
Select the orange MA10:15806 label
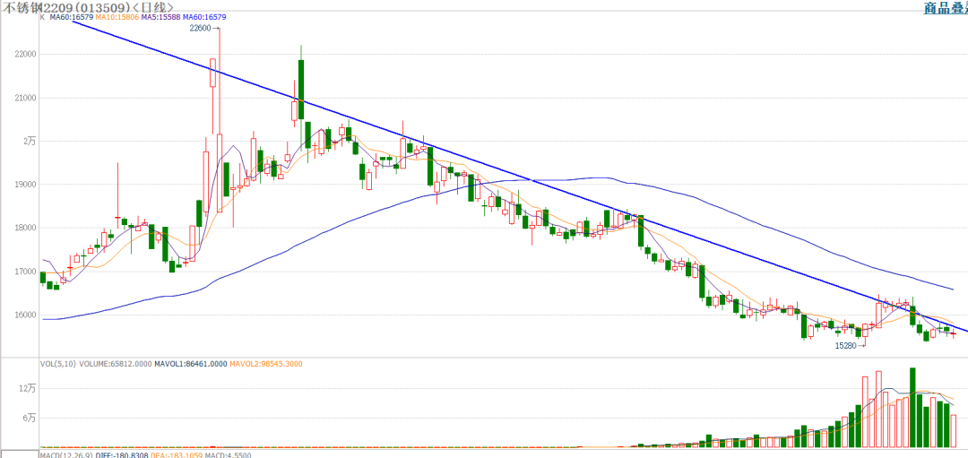pos(117,17)
